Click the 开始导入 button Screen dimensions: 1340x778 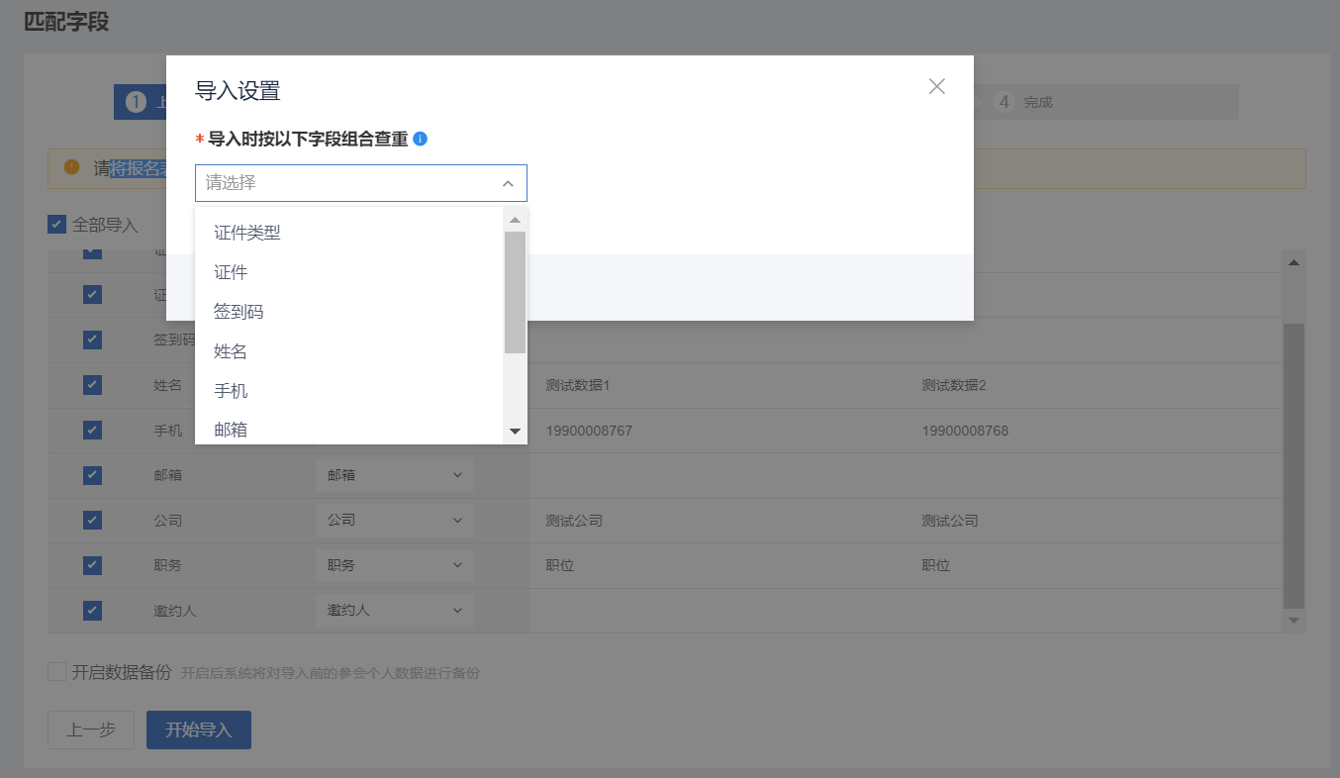click(x=199, y=730)
